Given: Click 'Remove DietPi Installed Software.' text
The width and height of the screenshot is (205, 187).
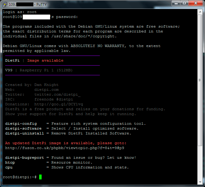Looking at the screenshot, I should point(91,133).
